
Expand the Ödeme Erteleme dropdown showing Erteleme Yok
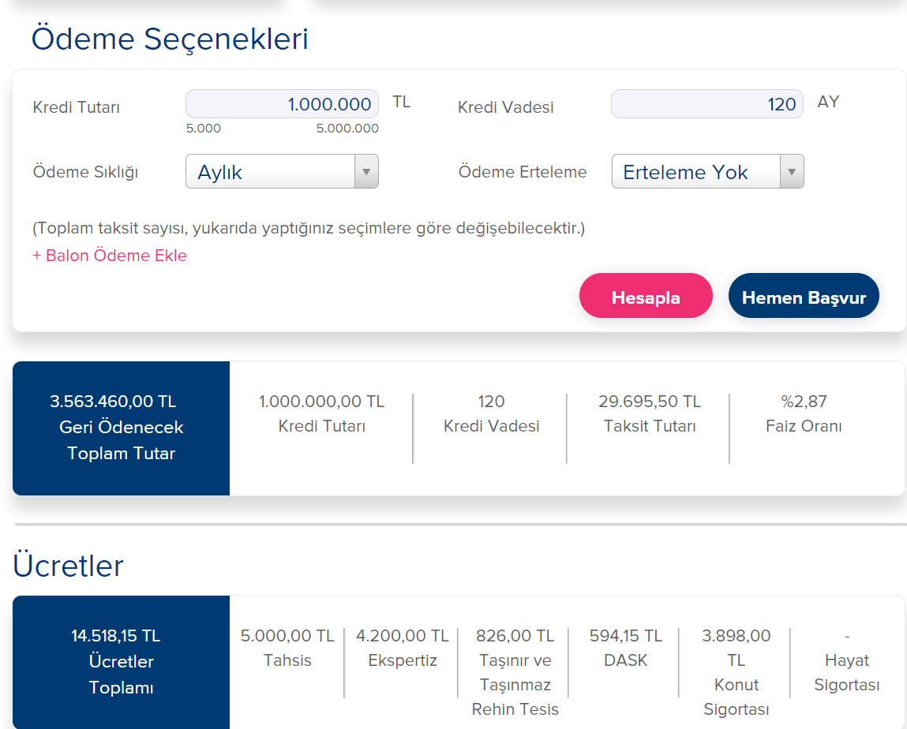tap(707, 172)
